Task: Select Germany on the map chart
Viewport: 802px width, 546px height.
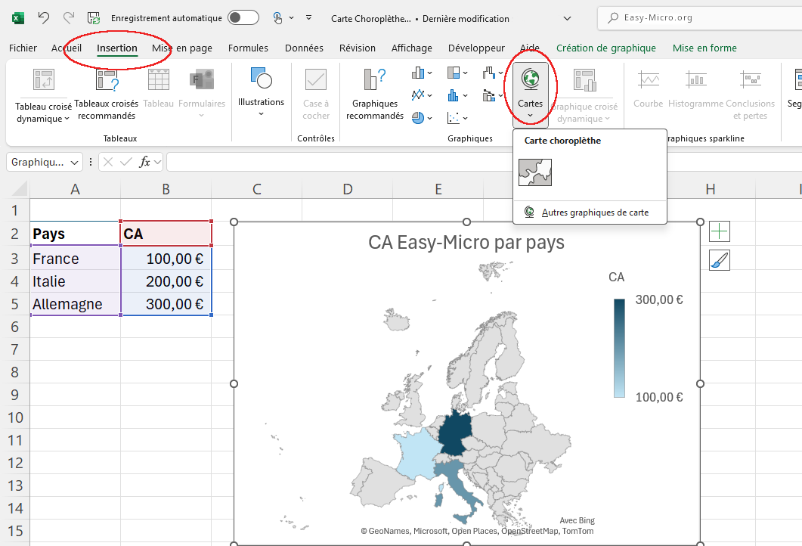Action: (457, 434)
